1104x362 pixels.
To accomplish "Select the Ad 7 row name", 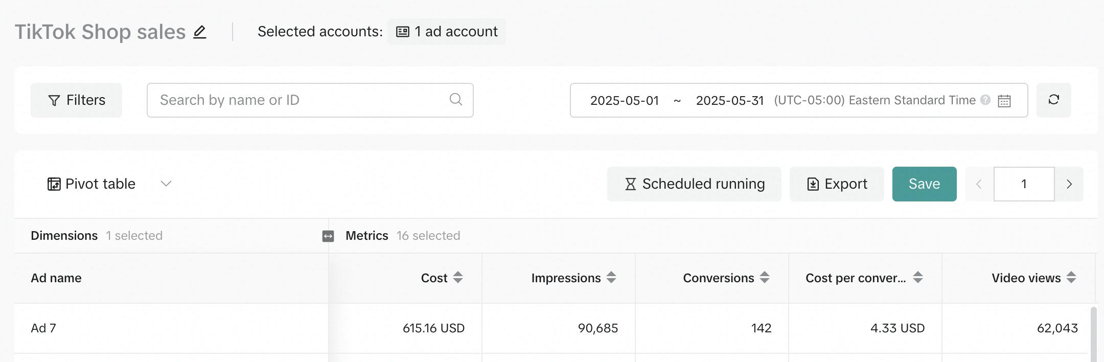I will (x=43, y=328).
